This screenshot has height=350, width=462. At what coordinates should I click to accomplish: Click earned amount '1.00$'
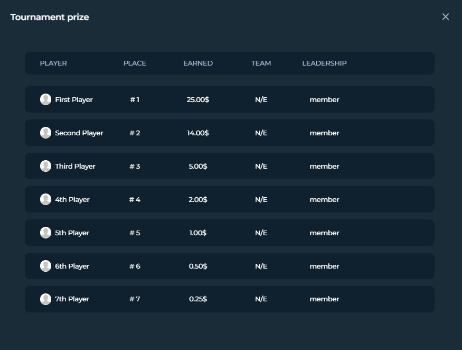197,233
